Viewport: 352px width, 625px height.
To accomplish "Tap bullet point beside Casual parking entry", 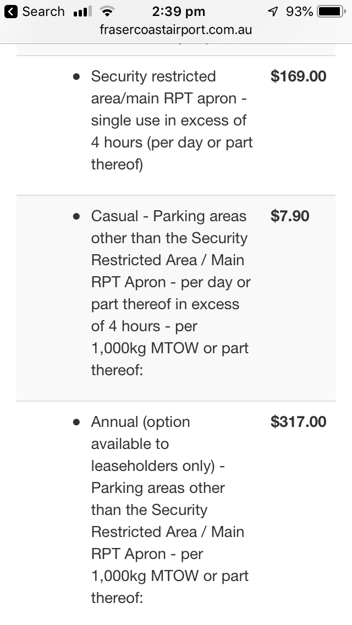I will click(x=76, y=216).
